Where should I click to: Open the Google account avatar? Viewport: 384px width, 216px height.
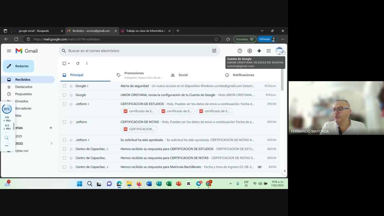coord(279,51)
